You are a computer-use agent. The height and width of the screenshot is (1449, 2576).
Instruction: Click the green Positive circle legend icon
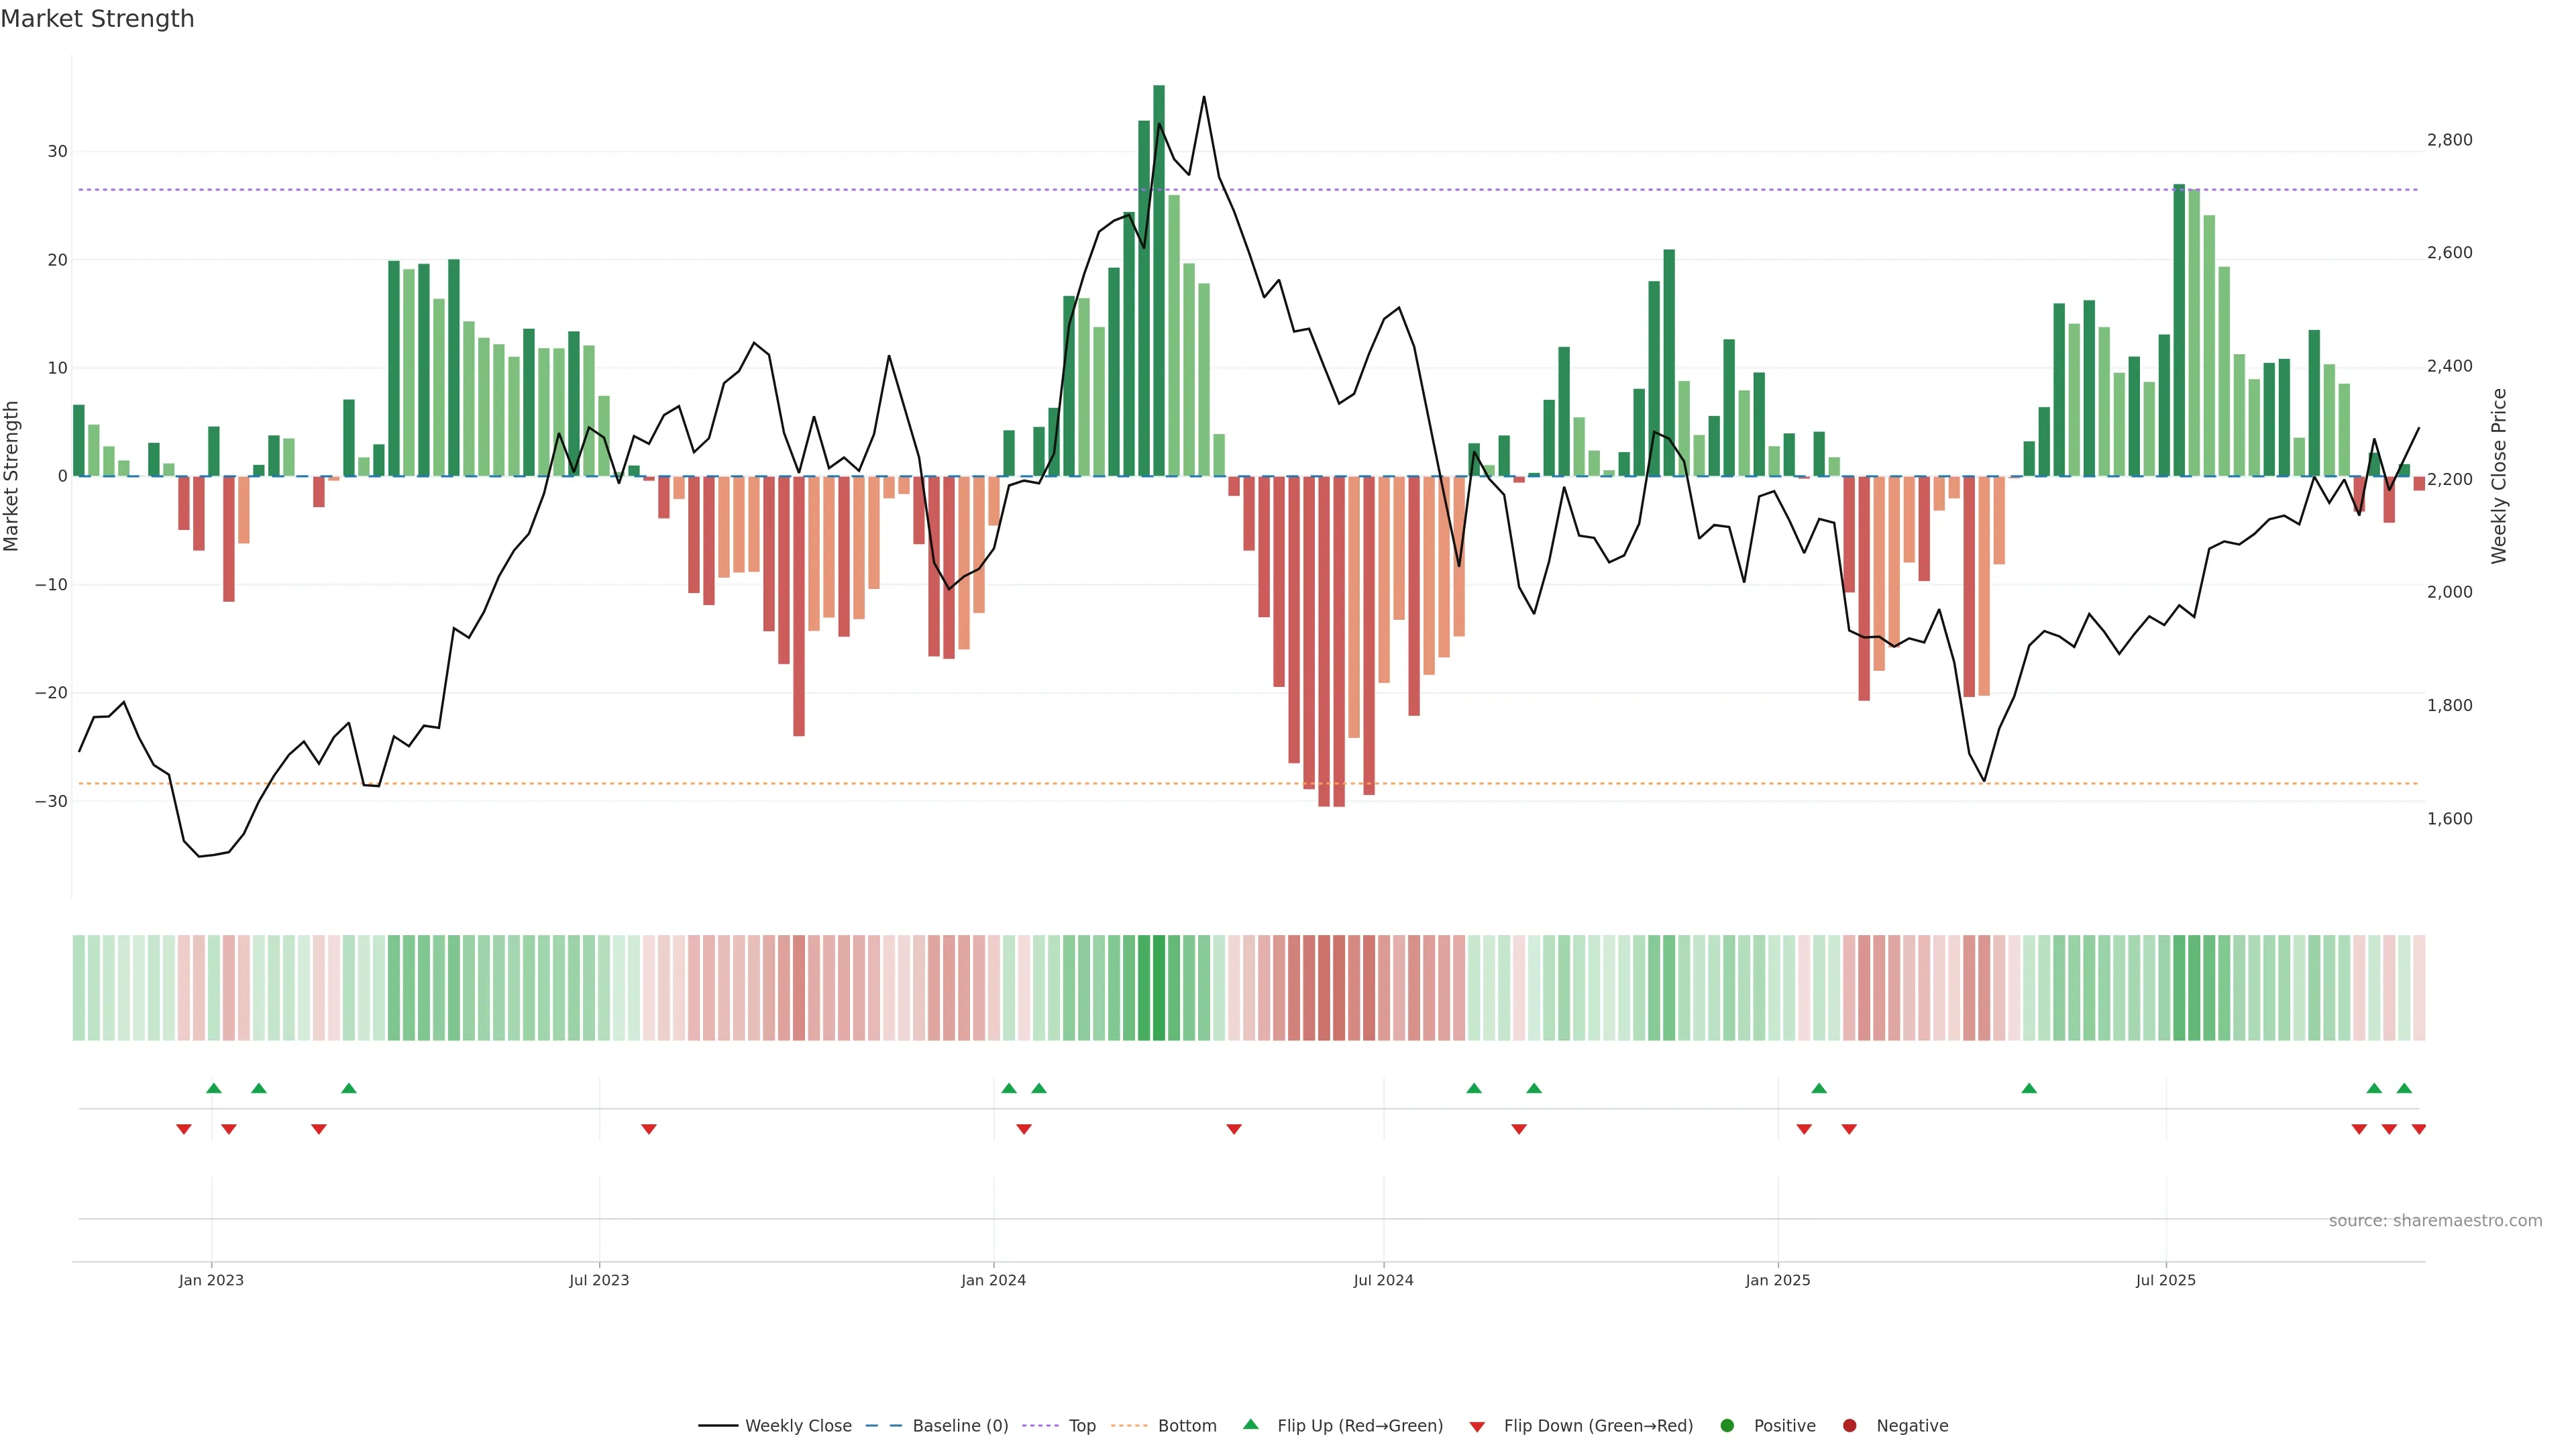click(x=1727, y=1425)
